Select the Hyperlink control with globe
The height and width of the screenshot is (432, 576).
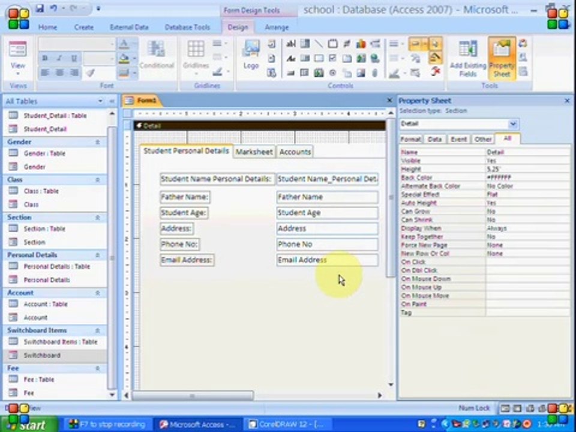pyautogui.click(x=374, y=58)
